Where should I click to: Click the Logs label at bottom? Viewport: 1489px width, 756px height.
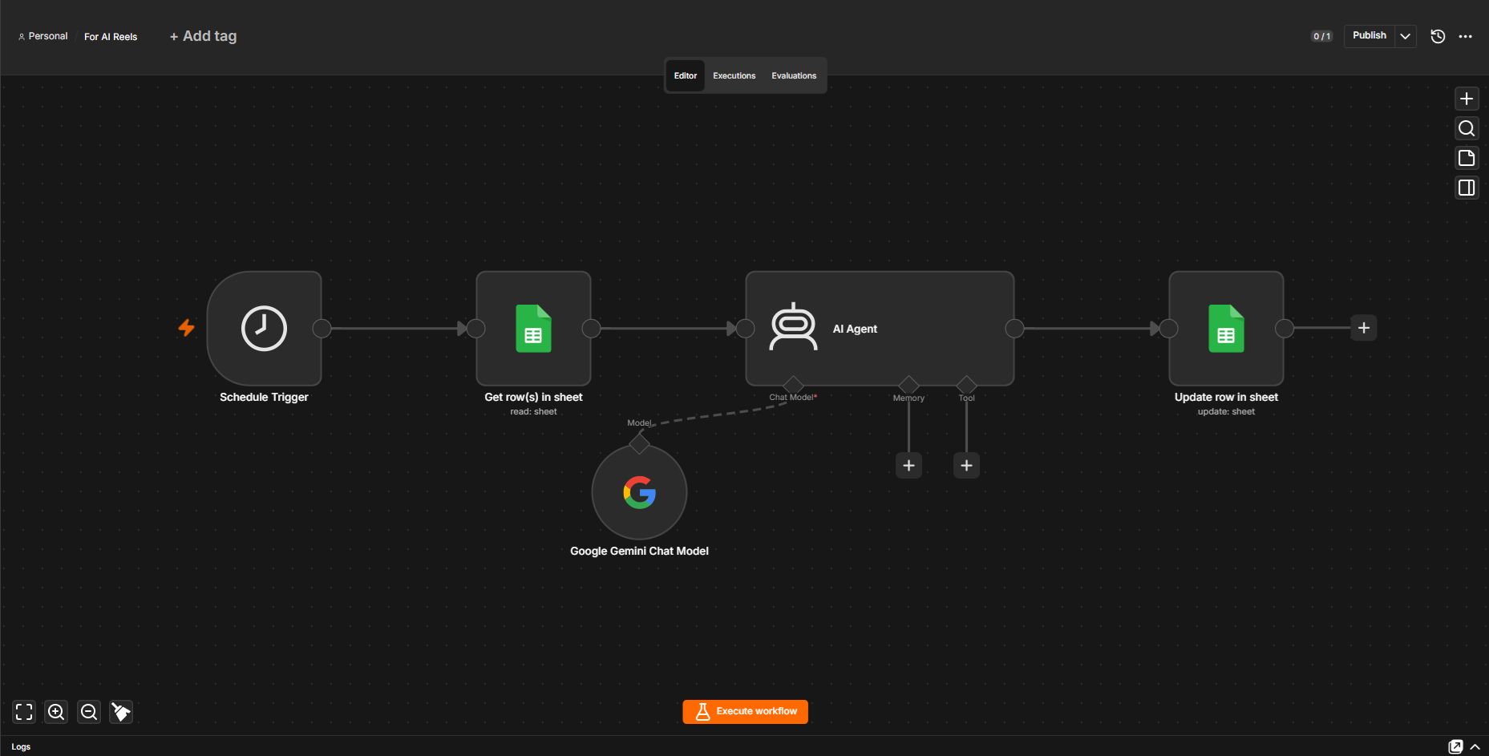click(21, 746)
